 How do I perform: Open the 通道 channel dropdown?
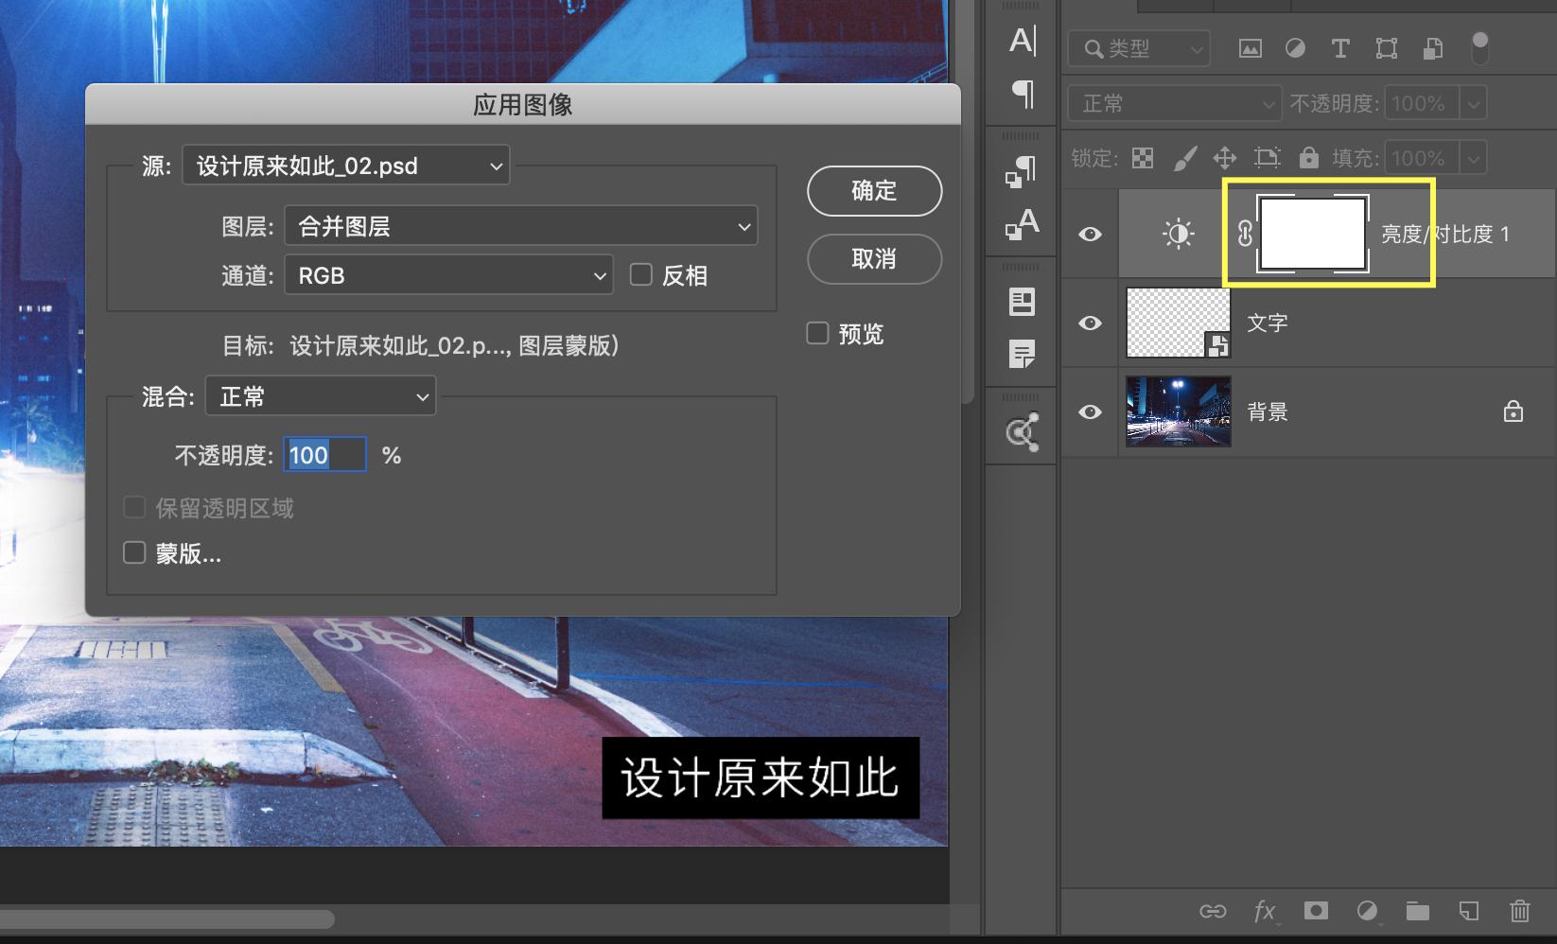[x=448, y=274]
